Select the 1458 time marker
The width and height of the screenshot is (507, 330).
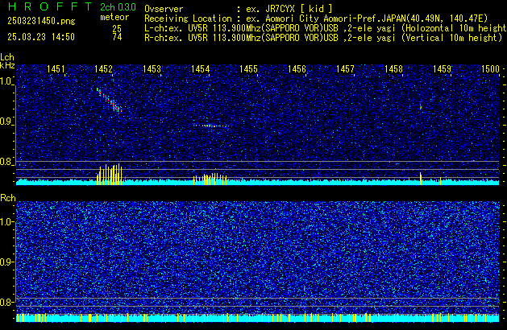[x=393, y=69]
